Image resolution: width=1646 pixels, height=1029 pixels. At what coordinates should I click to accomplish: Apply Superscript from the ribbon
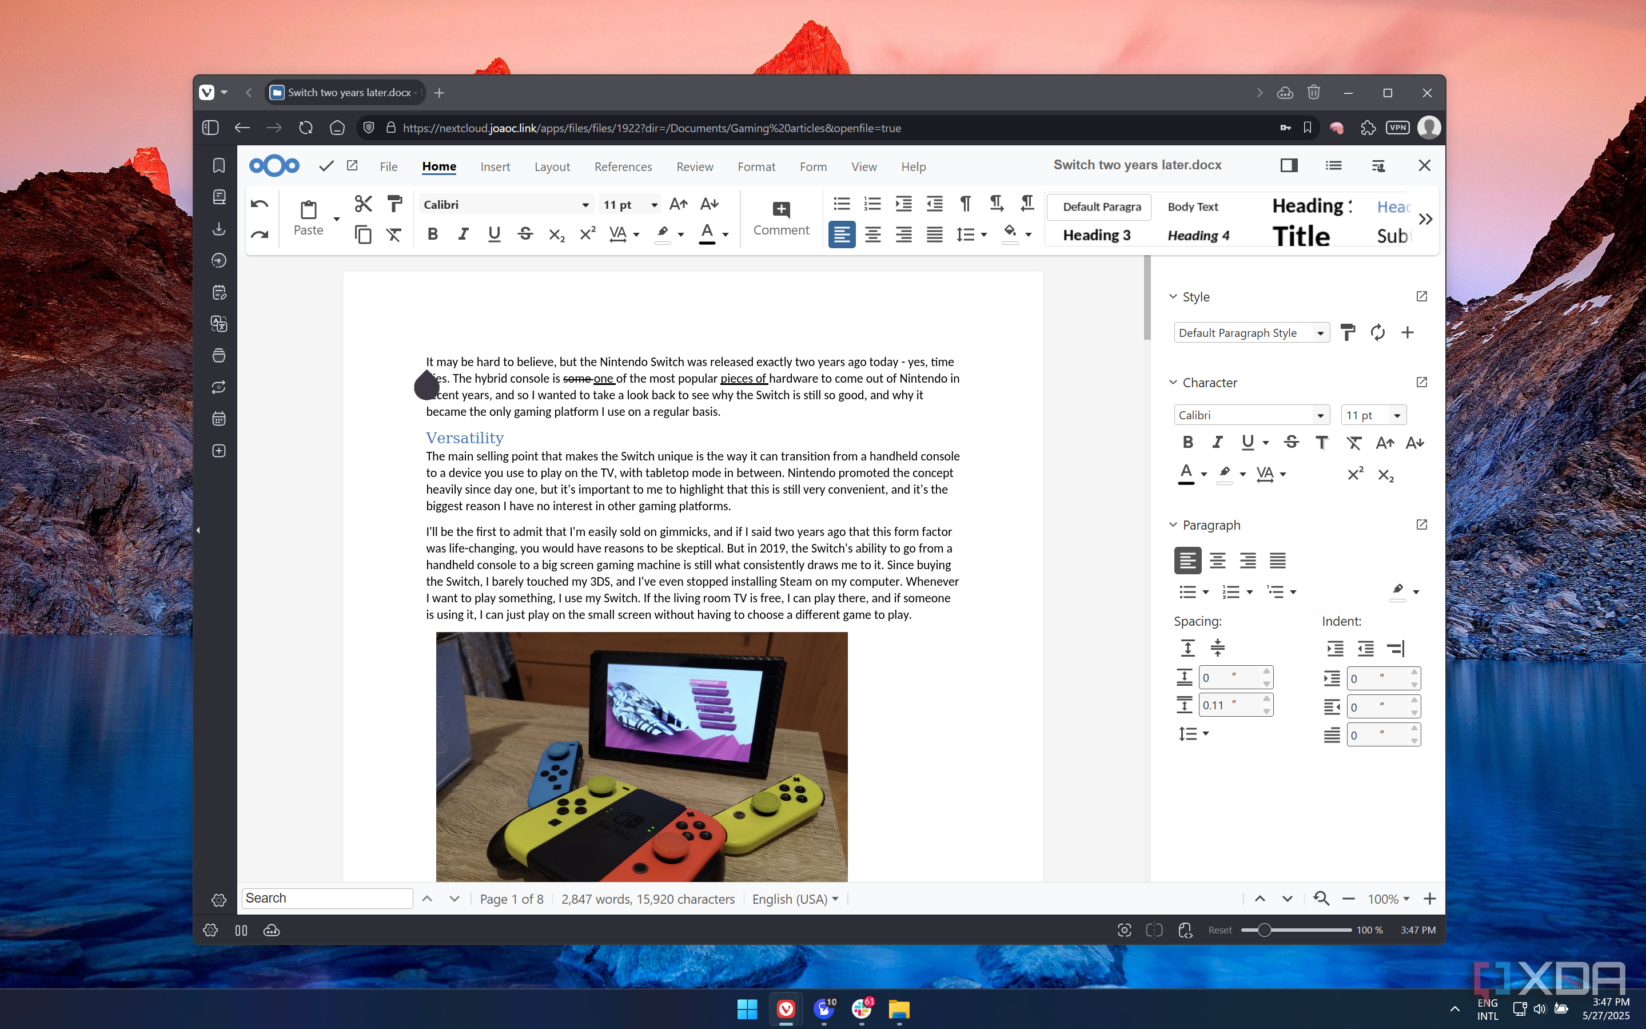[x=588, y=233]
